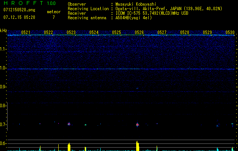The width and height of the screenshot is (238, 151).
Task: Click the tallest yellow intensity bar near 0526
Action: pyautogui.click(x=138, y=146)
